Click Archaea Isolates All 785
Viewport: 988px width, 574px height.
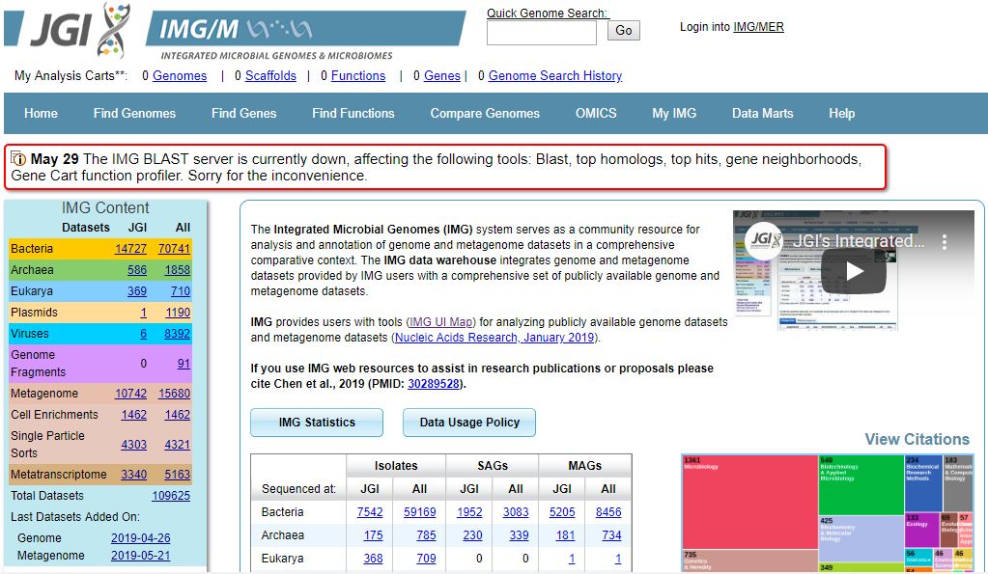coord(426,535)
